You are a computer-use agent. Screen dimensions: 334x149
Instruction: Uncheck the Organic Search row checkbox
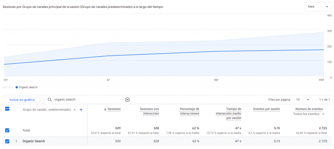click(x=7, y=141)
